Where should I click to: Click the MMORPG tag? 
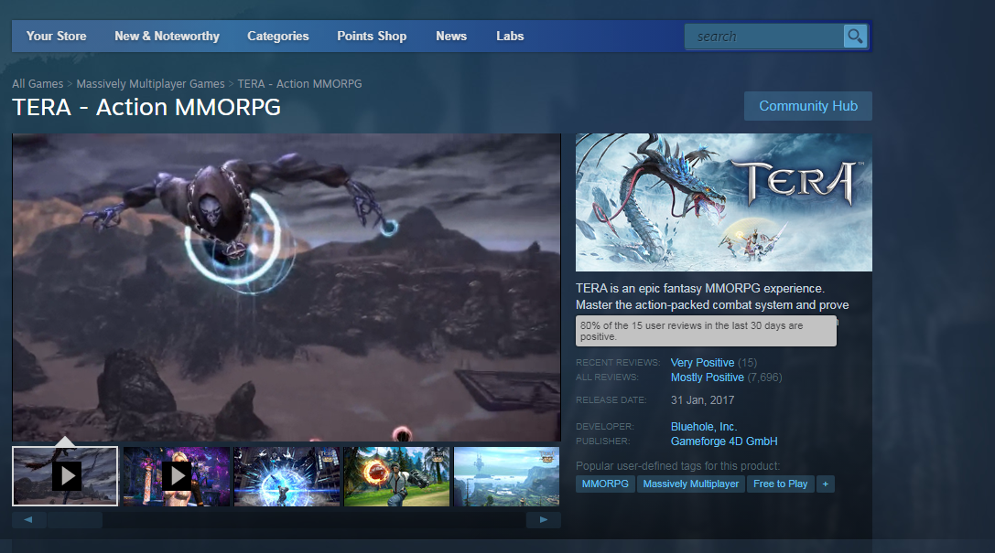tap(605, 484)
